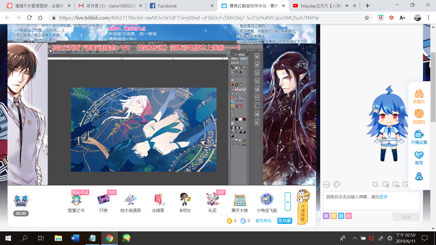Screen dimensions: 436x245
Task: Click the orange 爷 badge
Action: click(333, 216)
